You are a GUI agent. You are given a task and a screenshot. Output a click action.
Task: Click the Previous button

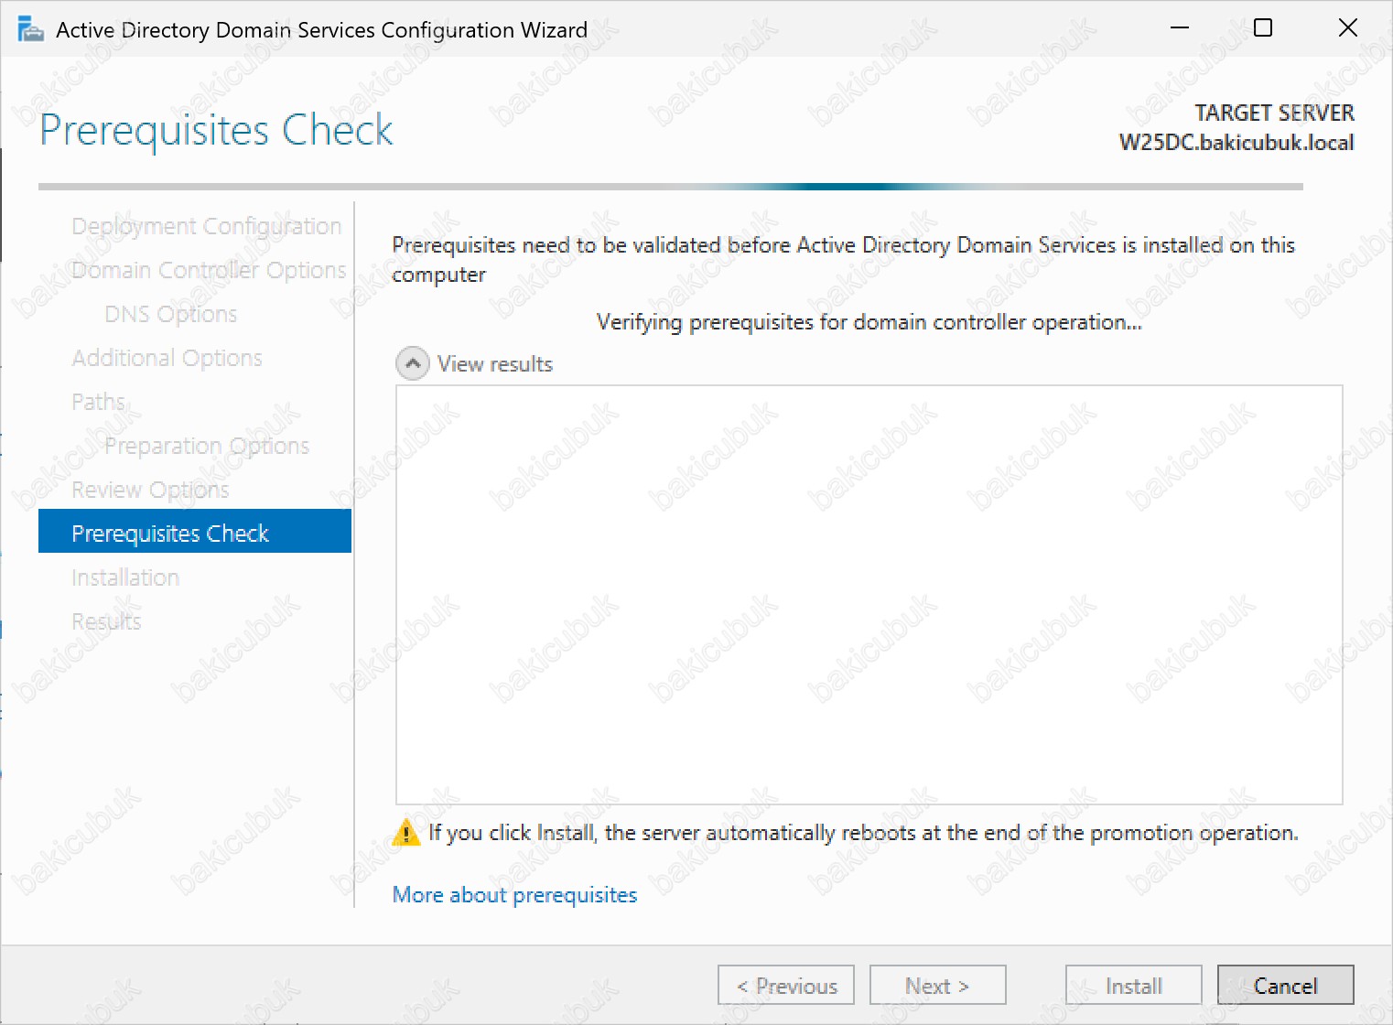click(x=786, y=986)
